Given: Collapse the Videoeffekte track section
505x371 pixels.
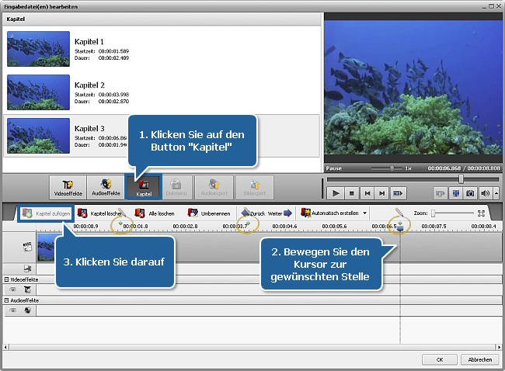Looking at the screenshot, I should tap(7, 279).
